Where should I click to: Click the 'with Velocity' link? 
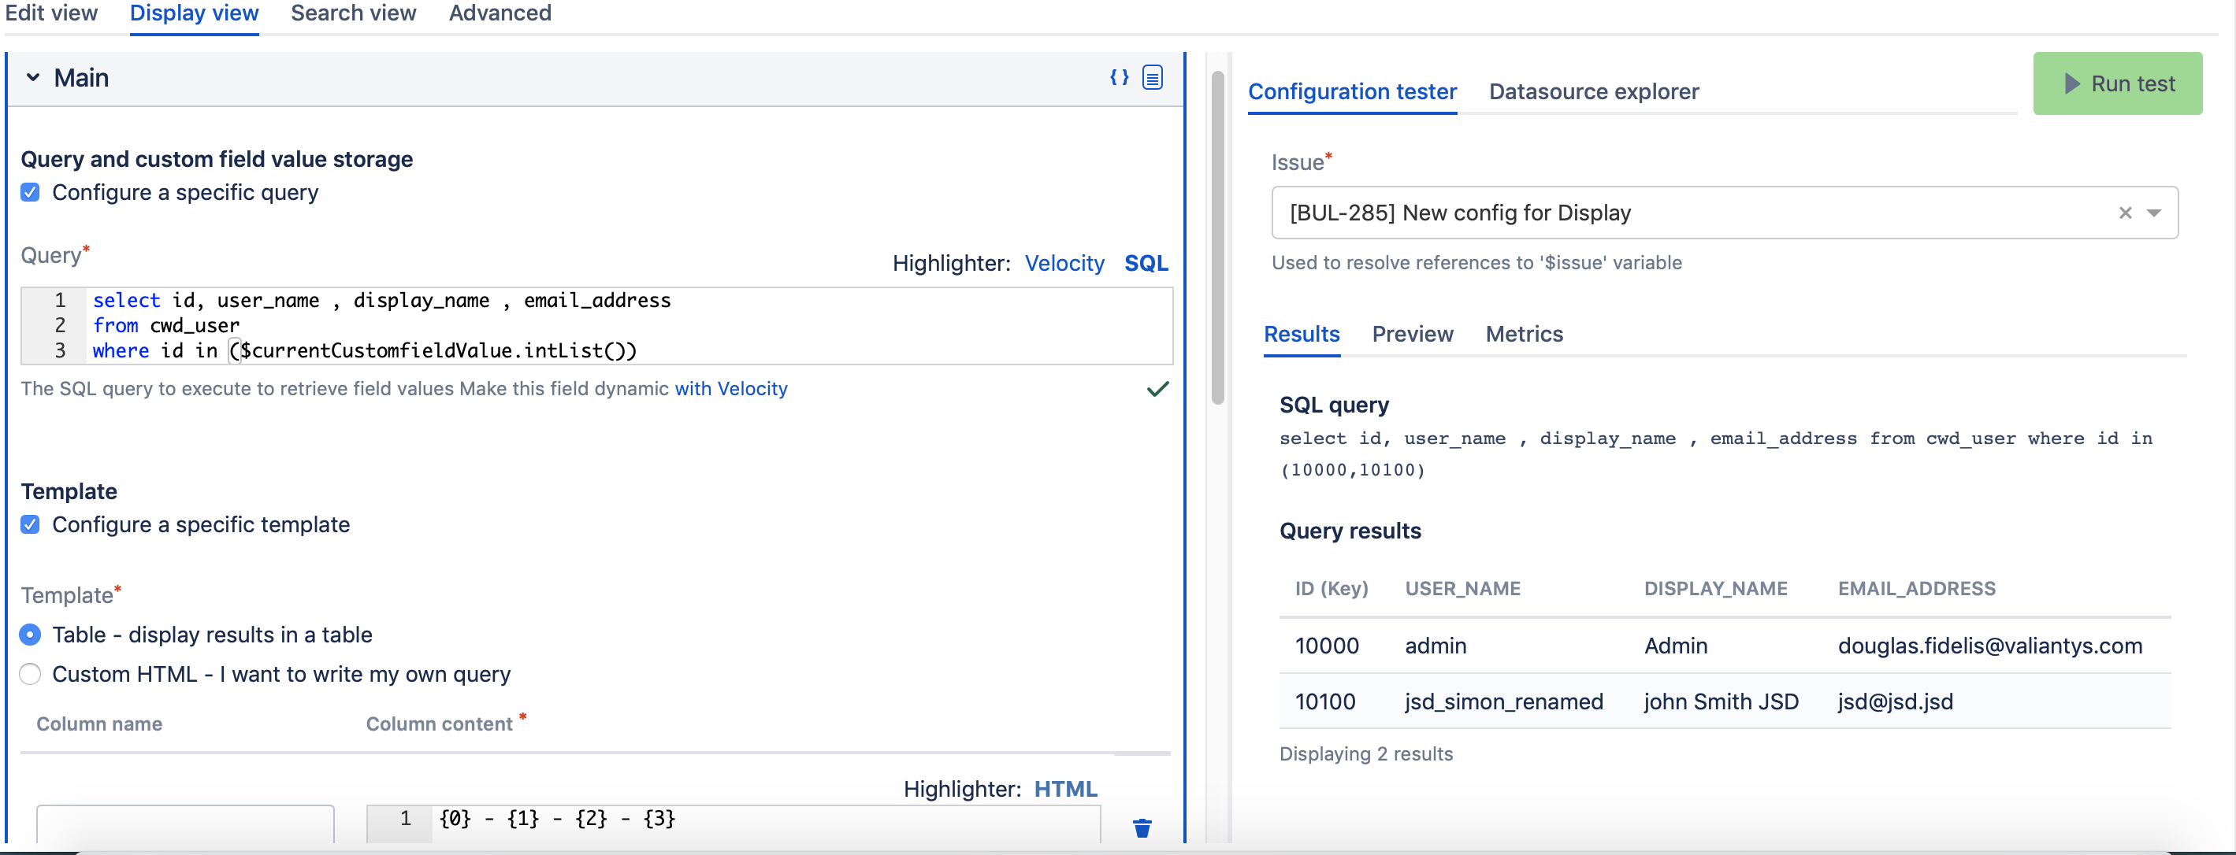tap(731, 388)
